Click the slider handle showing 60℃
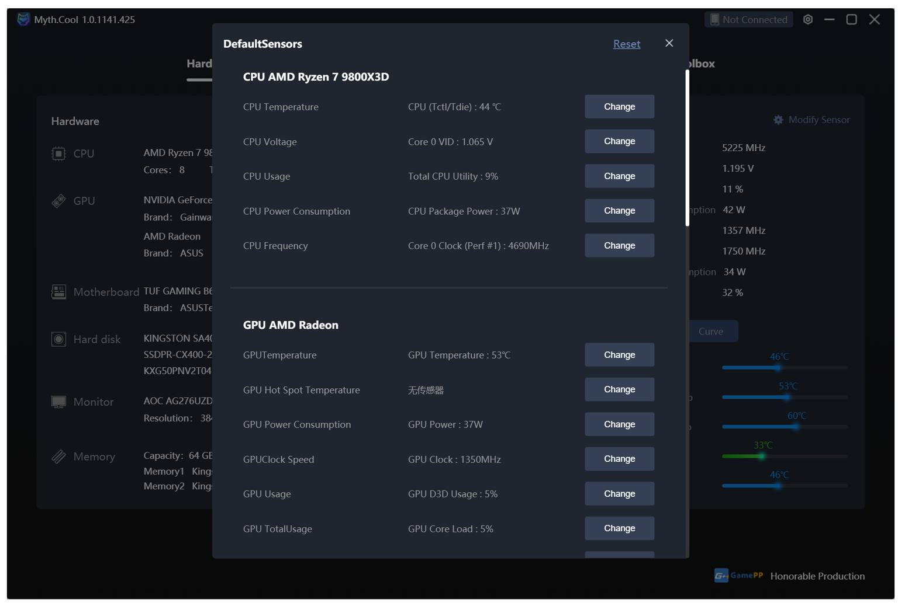 796,427
